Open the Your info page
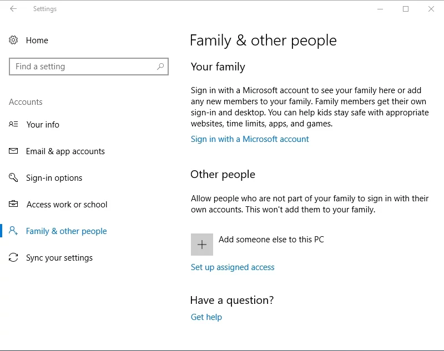 click(43, 125)
